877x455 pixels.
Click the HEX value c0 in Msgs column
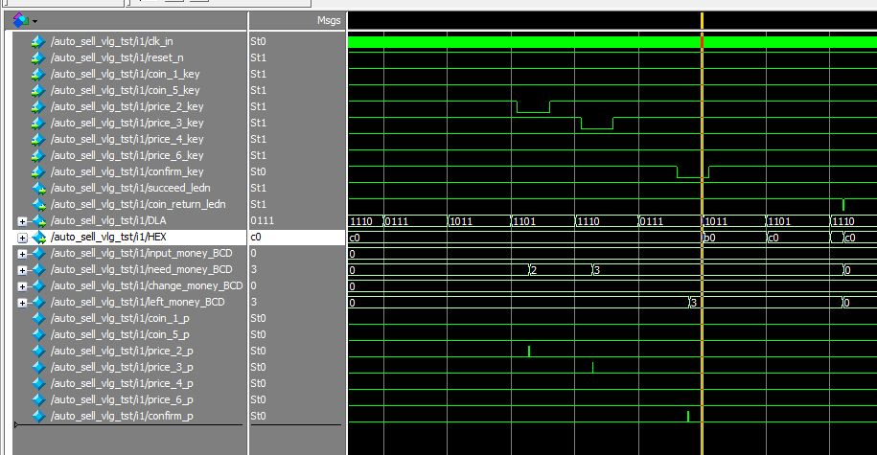(256, 237)
